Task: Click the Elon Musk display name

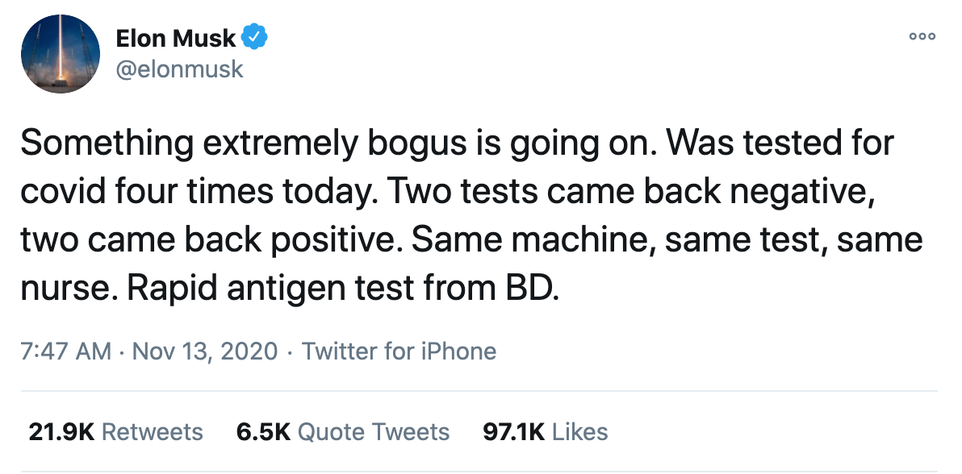Action: [x=176, y=38]
